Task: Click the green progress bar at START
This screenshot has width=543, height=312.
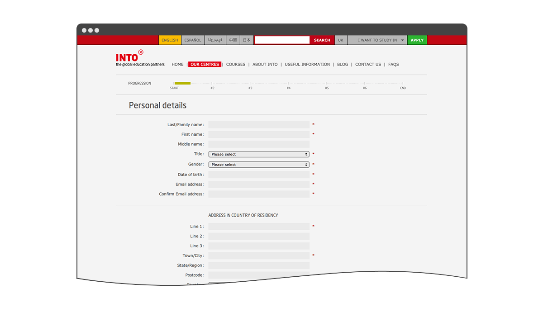Action: tap(182, 83)
